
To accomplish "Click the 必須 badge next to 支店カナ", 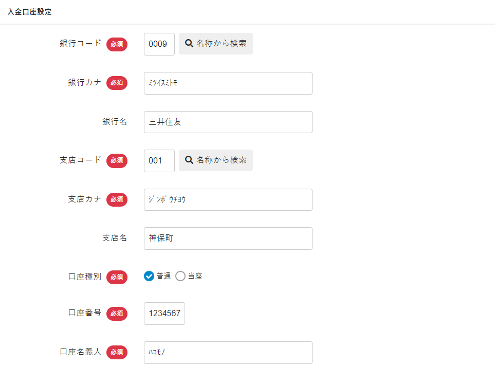I will (x=117, y=199).
